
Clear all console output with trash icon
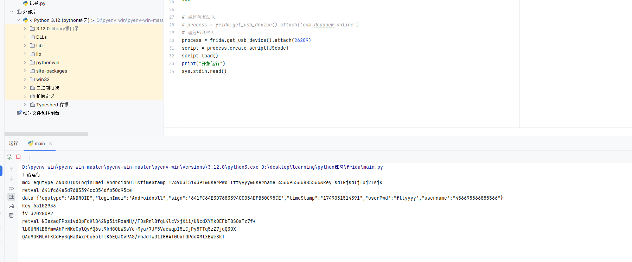pyautogui.click(x=11, y=215)
